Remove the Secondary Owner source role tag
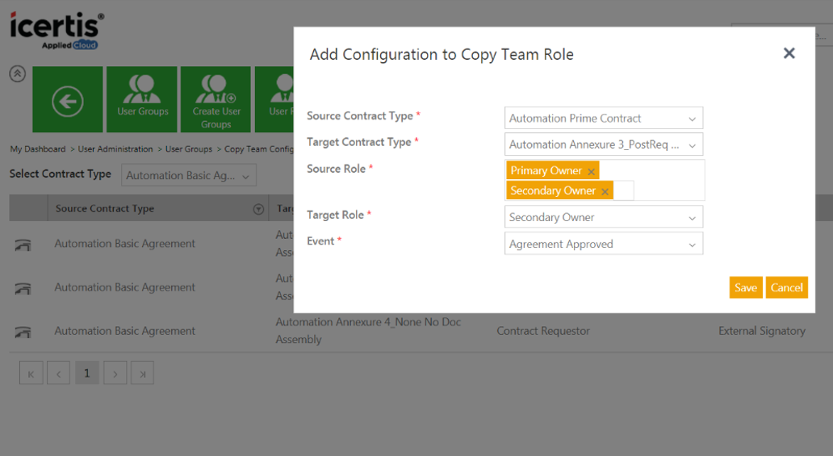The image size is (833, 456). pyautogui.click(x=605, y=192)
